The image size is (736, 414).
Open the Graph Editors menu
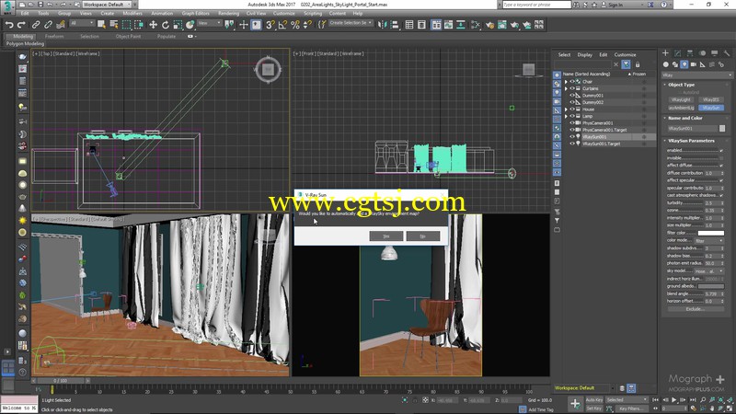tap(195, 14)
